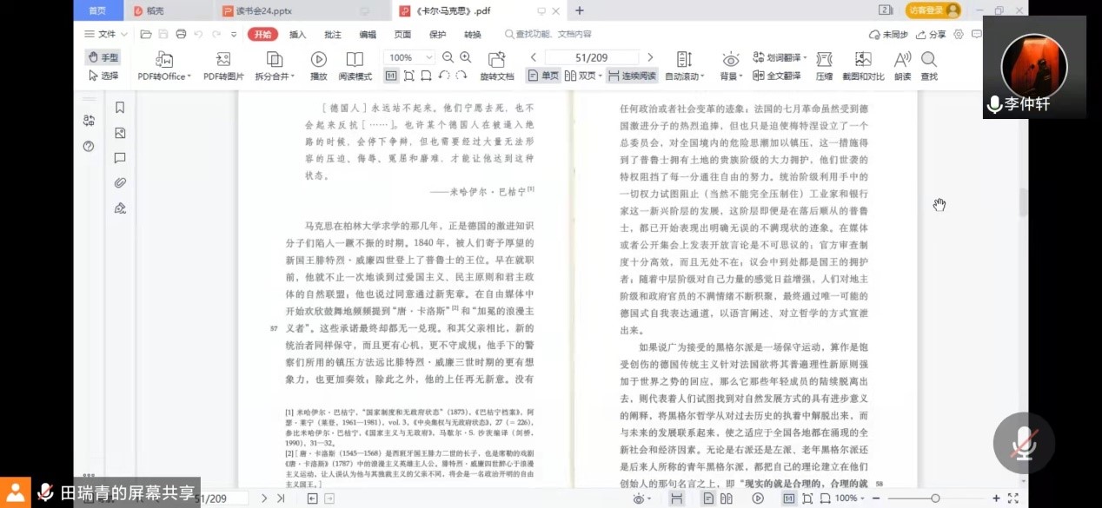Click the 朗读 read aloud icon
Screen dimensions: 1102x508
pyautogui.click(x=902, y=59)
